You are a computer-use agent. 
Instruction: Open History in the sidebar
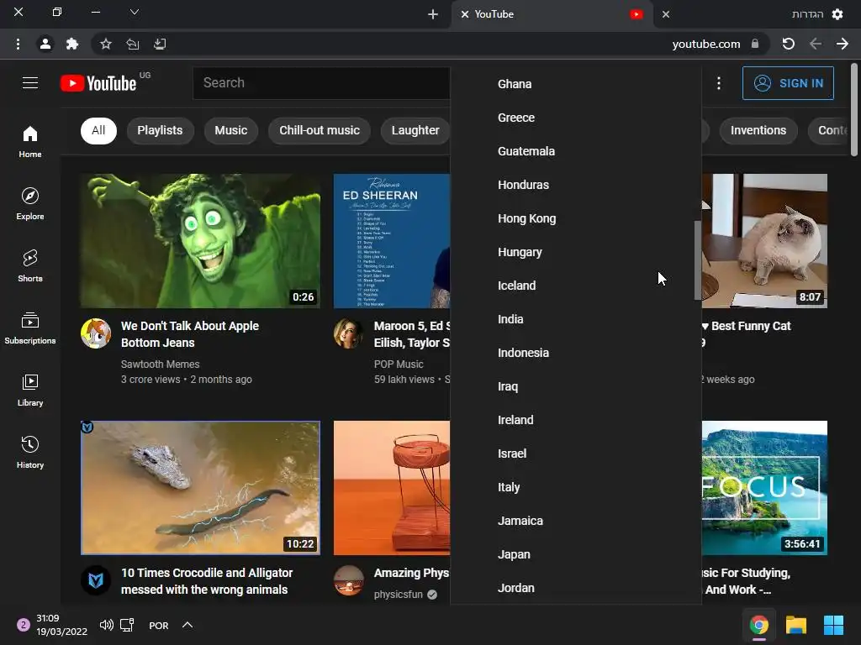[30, 452]
